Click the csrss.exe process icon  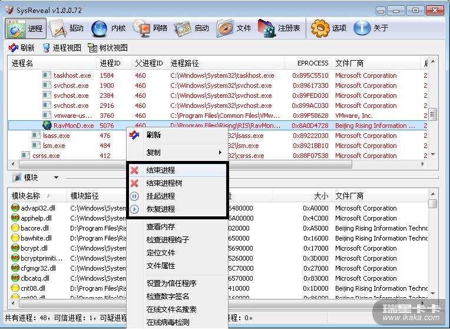25,156
